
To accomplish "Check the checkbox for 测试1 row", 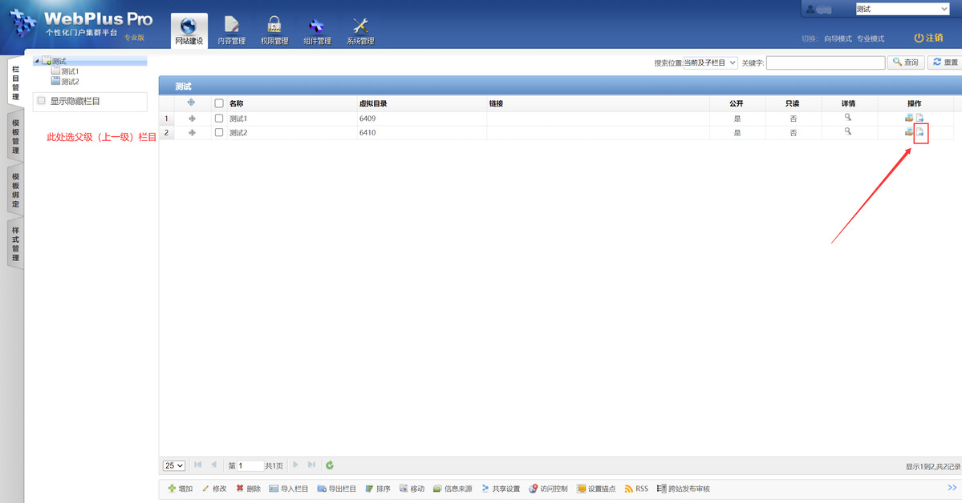I will click(219, 119).
